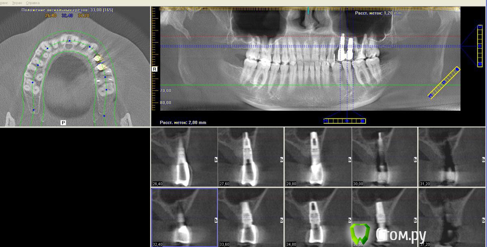Open the Экран menu
Screen dimensions: 487x247
click(17, 3)
